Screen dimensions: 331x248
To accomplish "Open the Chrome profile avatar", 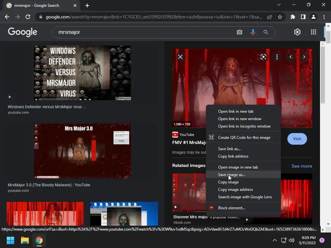I will (314, 17).
